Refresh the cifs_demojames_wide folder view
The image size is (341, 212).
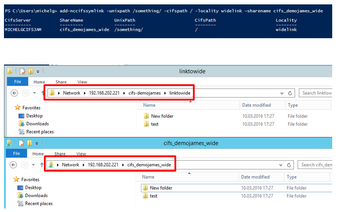point(289,165)
